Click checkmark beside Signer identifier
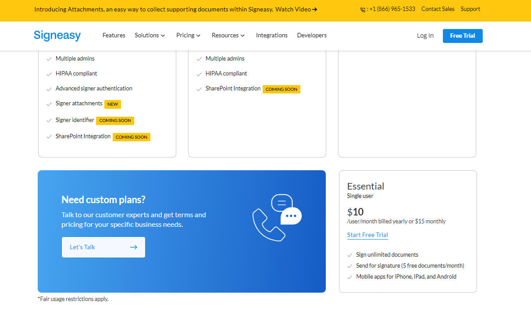This screenshot has width=531, height=326. 49,121
